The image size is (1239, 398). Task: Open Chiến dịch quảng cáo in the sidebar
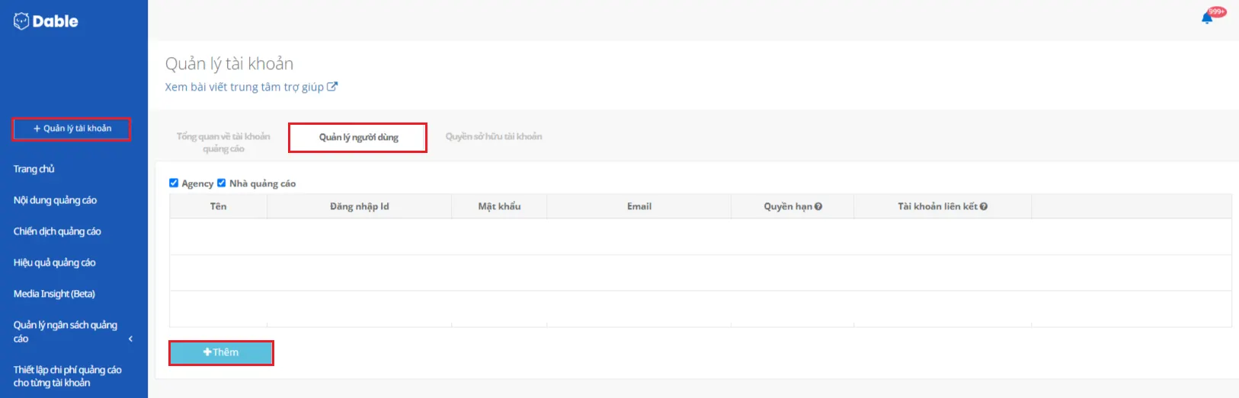57,231
